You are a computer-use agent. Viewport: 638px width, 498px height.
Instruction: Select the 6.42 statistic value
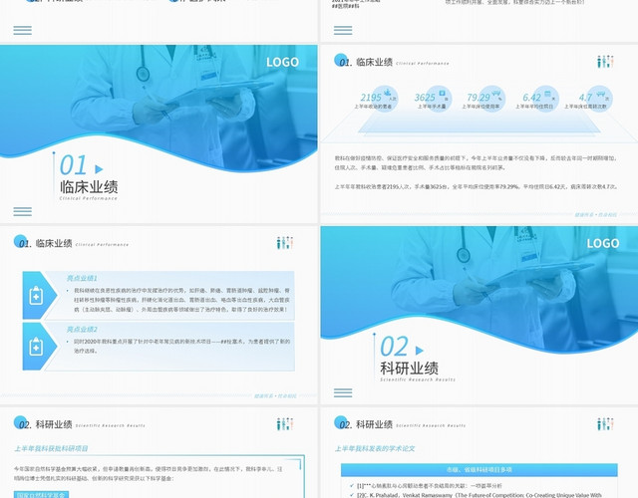point(531,98)
